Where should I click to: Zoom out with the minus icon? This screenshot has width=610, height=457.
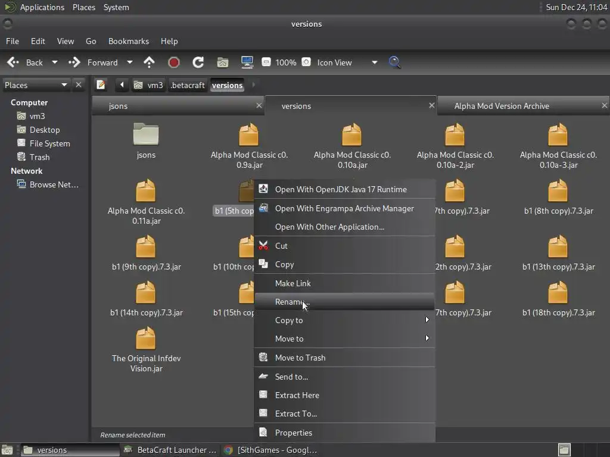pyautogui.click(x=266, y=62)
